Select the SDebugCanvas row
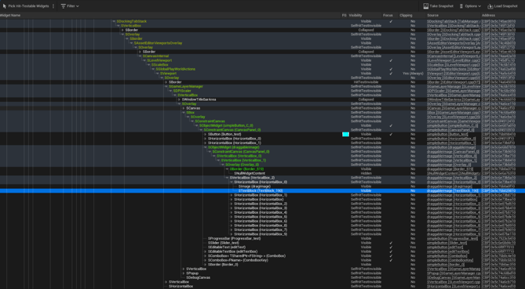The image size is (525, 289). 262,277
